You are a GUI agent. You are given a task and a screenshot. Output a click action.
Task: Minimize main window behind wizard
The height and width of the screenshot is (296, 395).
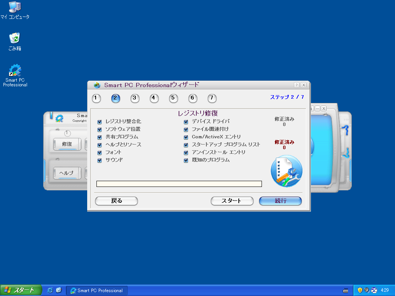[x=318, y=108]
